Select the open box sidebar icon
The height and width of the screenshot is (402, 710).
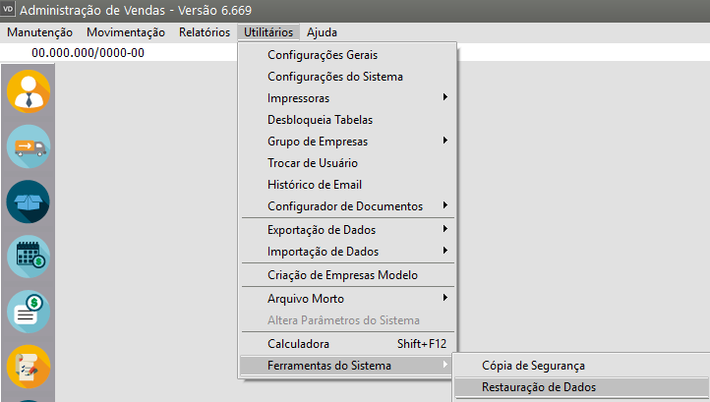pyautogui.click(x=28, y=202)
